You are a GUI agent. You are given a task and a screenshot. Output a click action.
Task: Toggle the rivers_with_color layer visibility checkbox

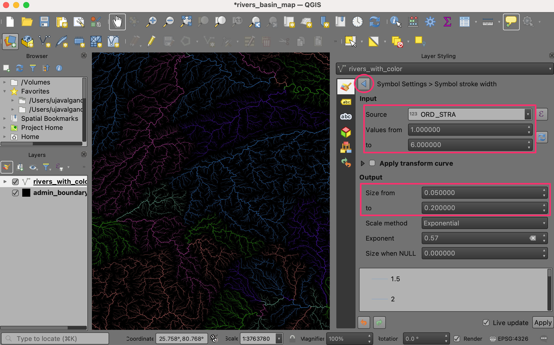[x=15, y=182]
